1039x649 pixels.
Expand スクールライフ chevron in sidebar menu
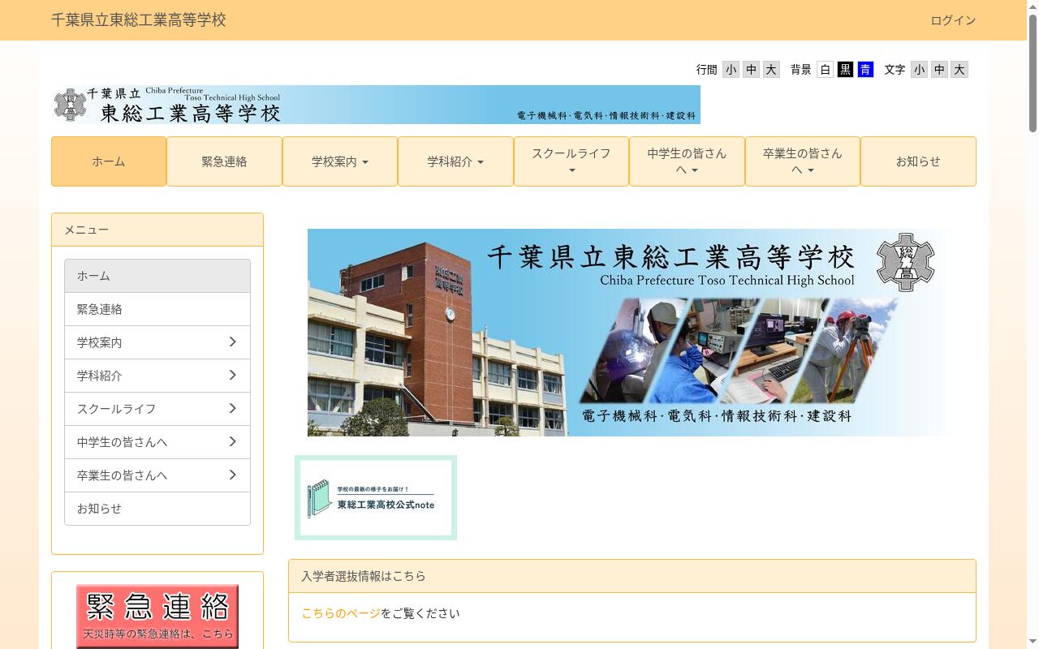coord(232,409)
